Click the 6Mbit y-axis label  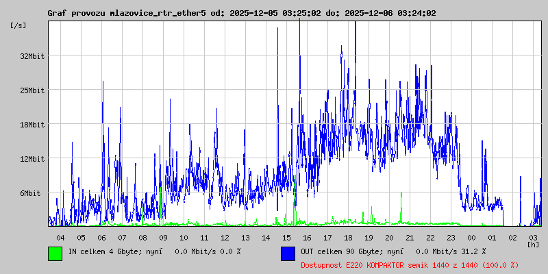(30, 193)
